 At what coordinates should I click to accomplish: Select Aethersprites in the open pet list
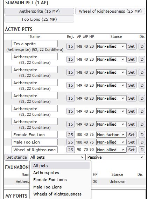pyautogui.click(x=46, y=173)
